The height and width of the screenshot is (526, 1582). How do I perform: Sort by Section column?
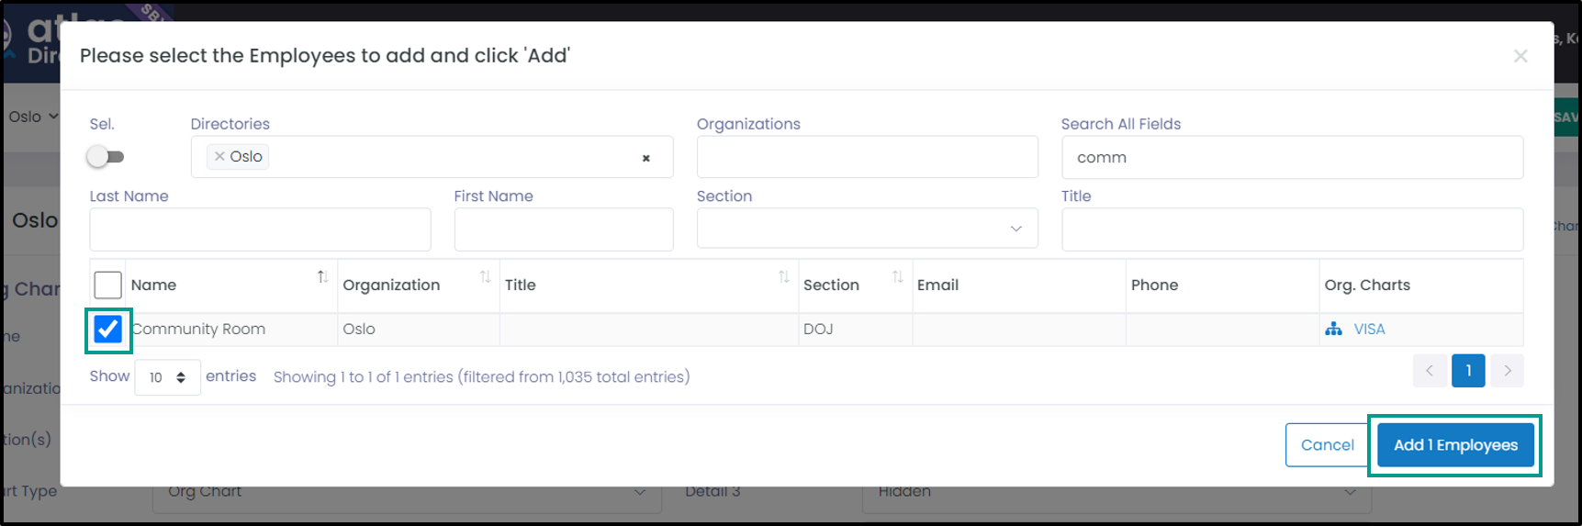tap(855, 285)
